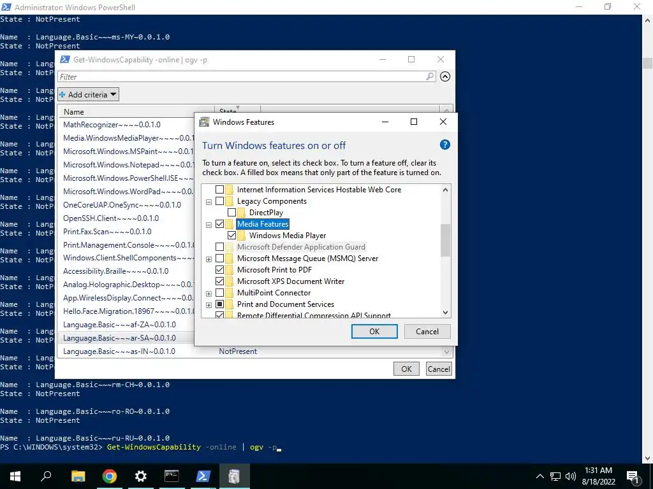The height and width of the screenshot is (489, 653).
Task: Expand Print and Document Services node
Action: (x=209, y=305)
